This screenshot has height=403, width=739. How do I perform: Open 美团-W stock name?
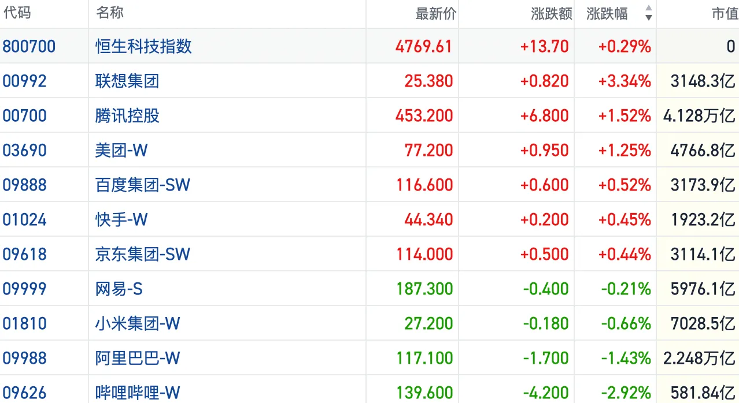click(x=121, y=150)
